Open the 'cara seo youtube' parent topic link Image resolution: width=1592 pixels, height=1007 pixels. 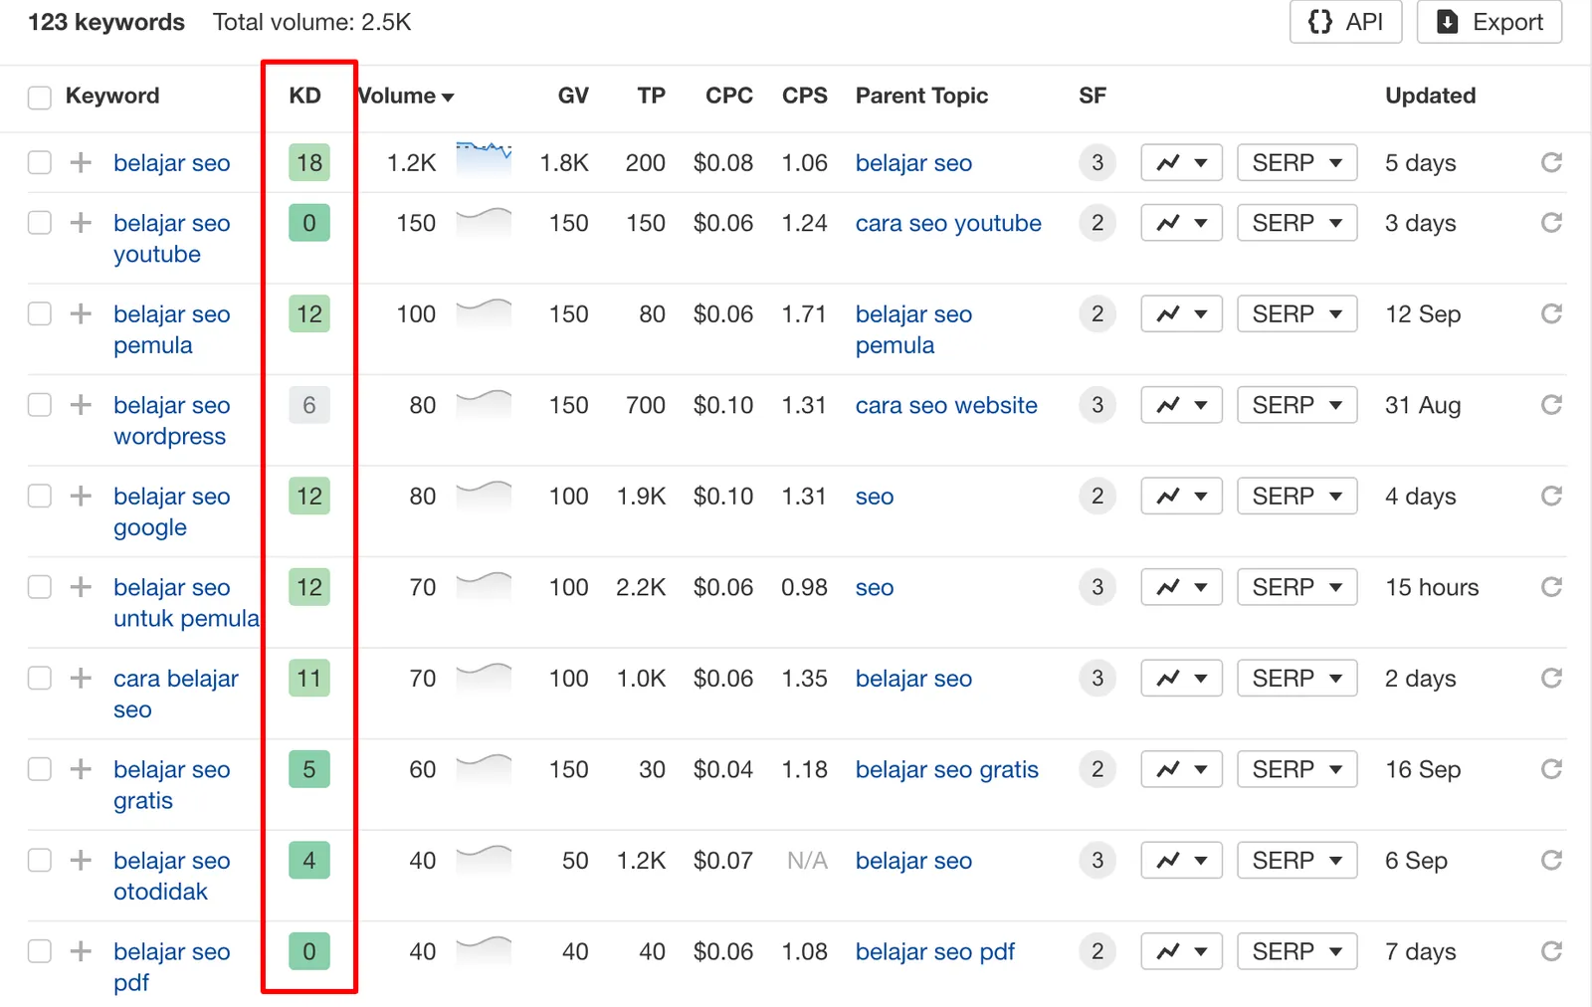point(947,223)
